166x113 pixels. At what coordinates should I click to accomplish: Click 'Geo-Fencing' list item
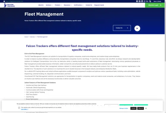(x=30, y=97)
